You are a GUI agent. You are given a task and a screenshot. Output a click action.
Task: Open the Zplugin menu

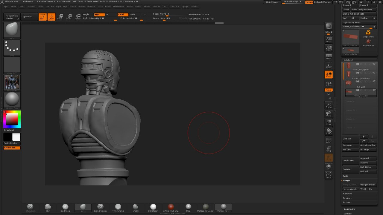[x=185, y=6]
